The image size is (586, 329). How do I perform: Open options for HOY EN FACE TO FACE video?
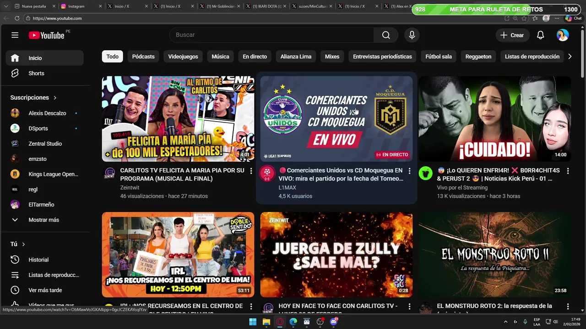(x=409, y=307)
